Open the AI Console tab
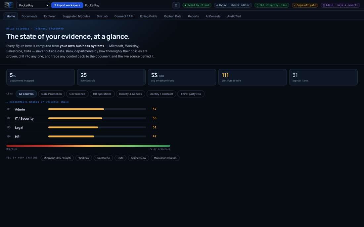Viewport: 364px width, 227px height. pyautogui.click(x=213, y=16)
